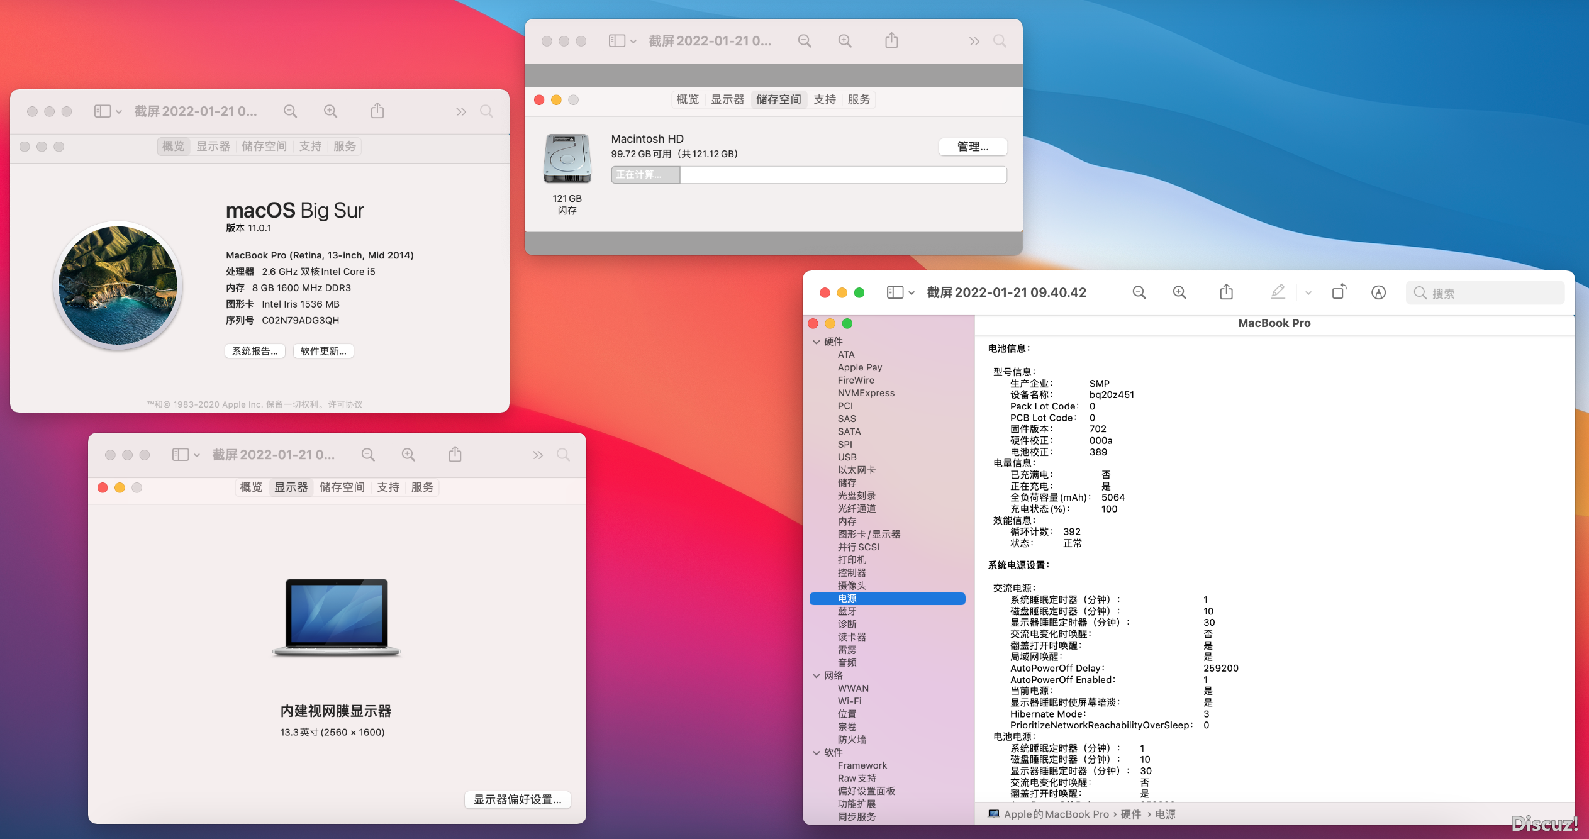Click the 系统报告... button
Image resolution: width=1589 pixels, height=839 pixels.
[255, 351]
